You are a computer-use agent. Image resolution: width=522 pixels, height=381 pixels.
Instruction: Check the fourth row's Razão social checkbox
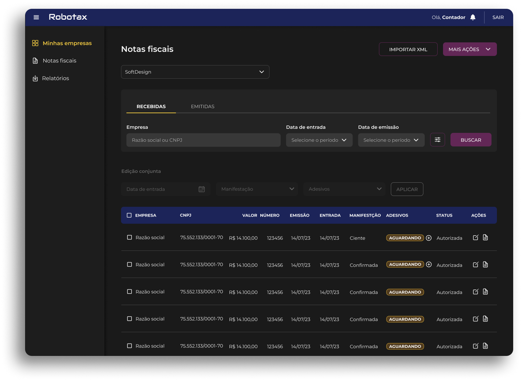[129, 319]
